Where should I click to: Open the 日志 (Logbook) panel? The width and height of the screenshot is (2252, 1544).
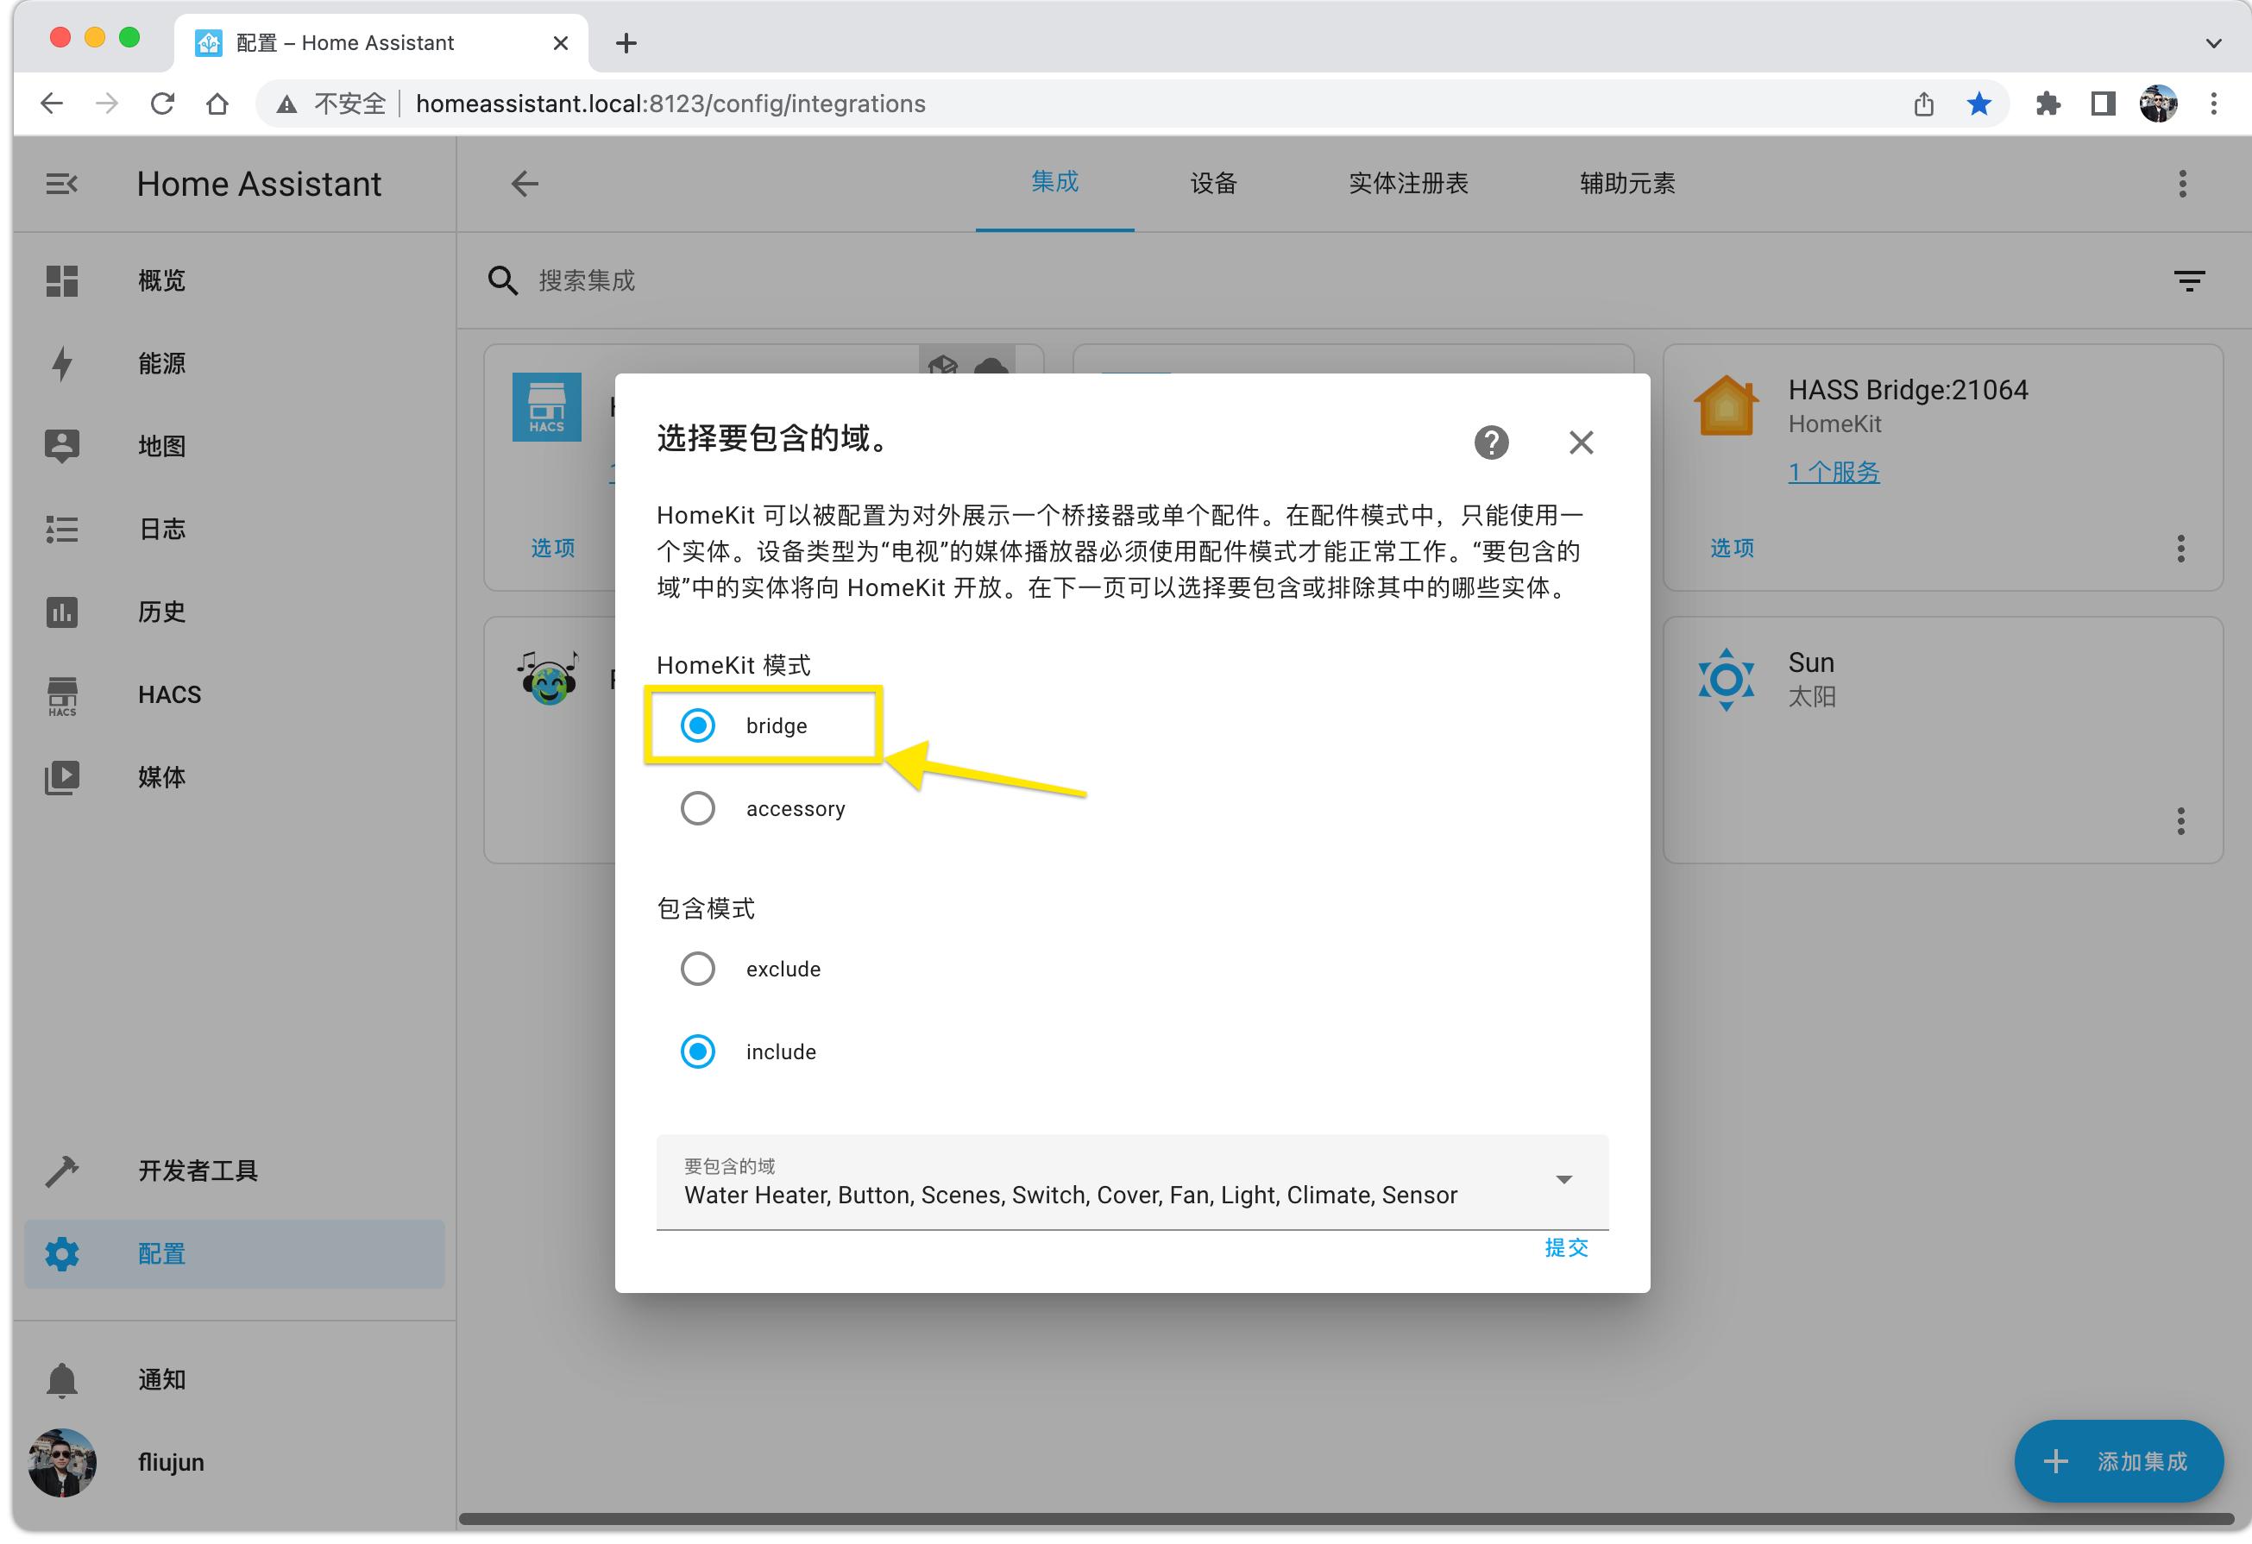[x=160, y=528]
